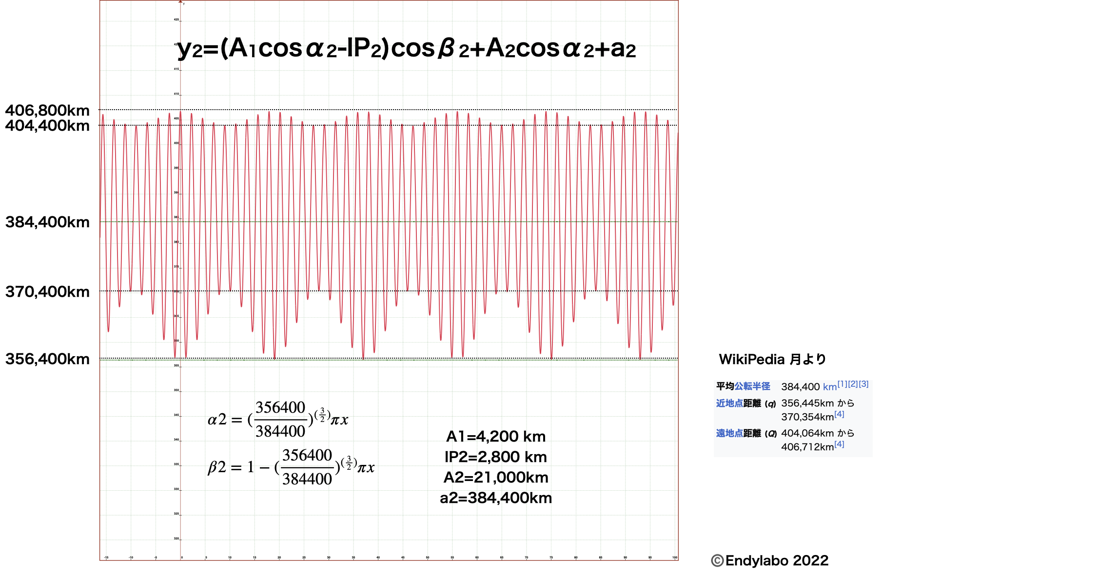This screenshot has height=575, width=1098.
Task: Click the IP2=2,800 km parameter text
Action: point(496,457)
